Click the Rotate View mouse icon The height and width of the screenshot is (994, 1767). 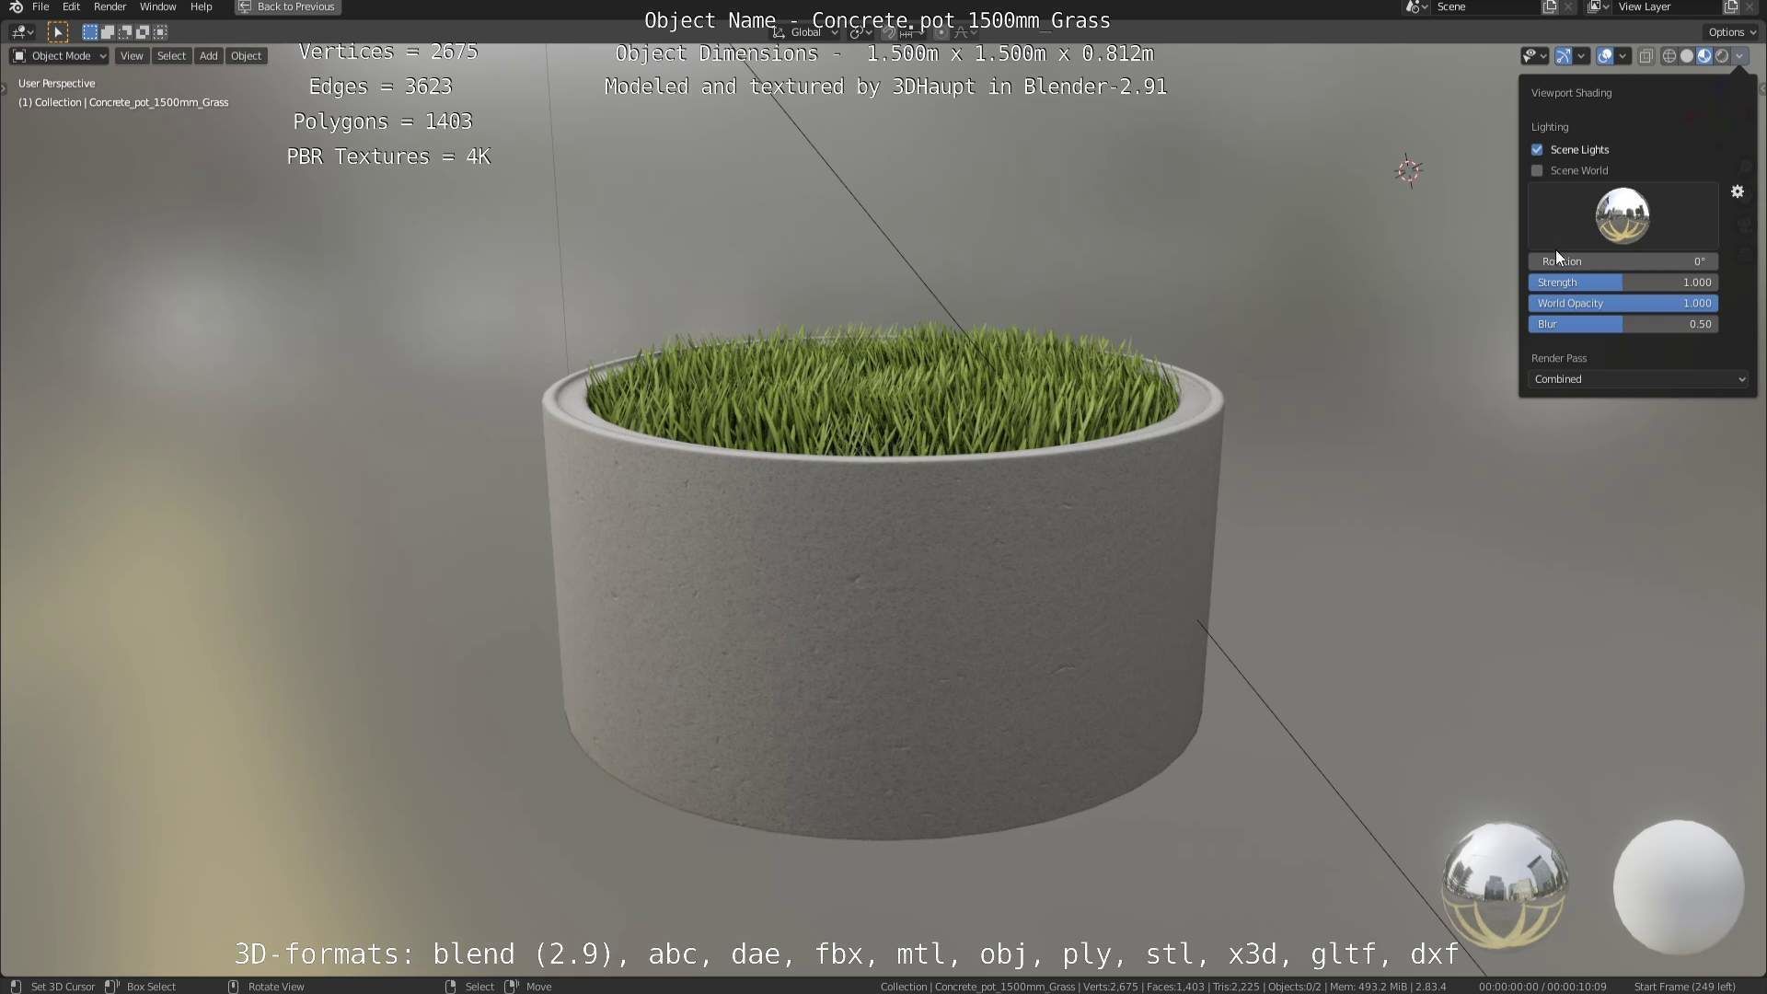pos(233,986)
